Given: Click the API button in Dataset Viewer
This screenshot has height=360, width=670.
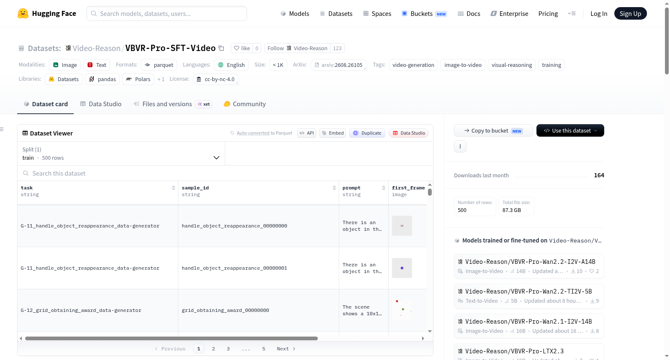Looking at the screenshot, I should 307,133.
